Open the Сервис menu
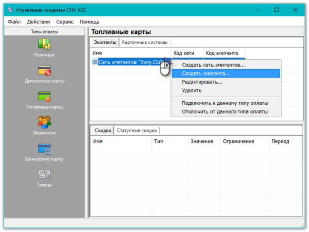 click(65, 22)
